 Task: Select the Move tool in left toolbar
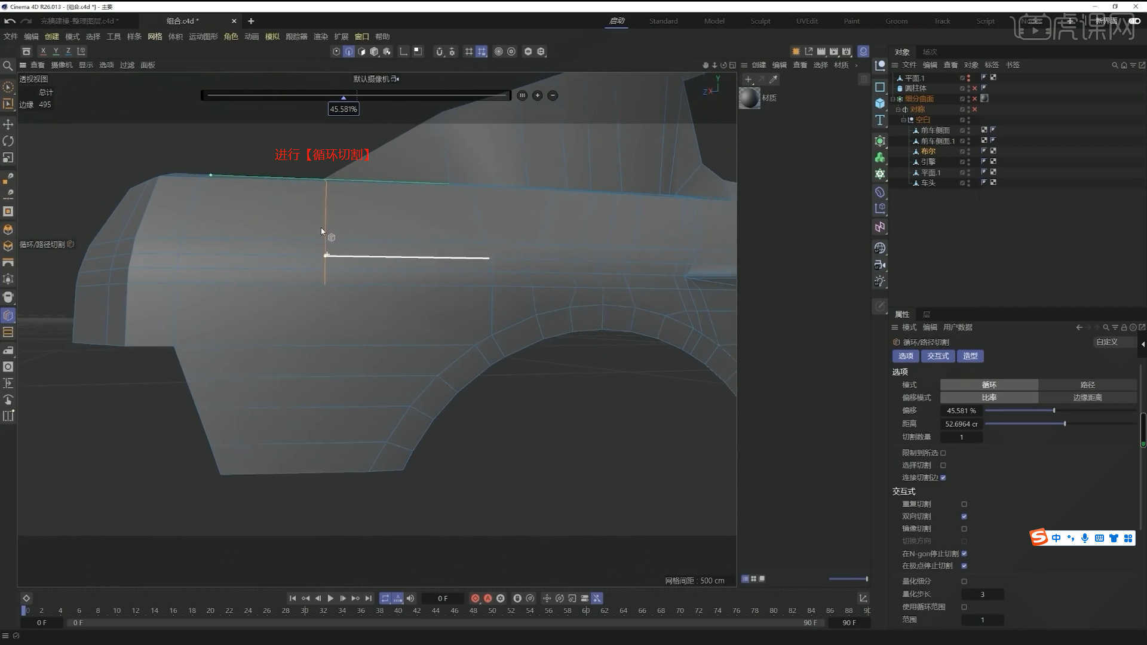(8, 124)
